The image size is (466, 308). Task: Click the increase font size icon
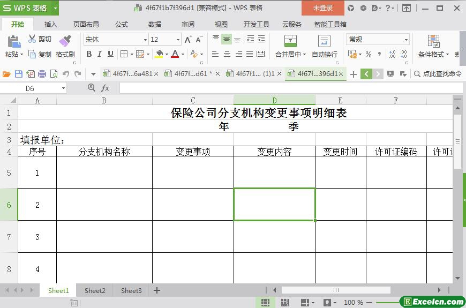pyautogui.click(x=188, y=40)
